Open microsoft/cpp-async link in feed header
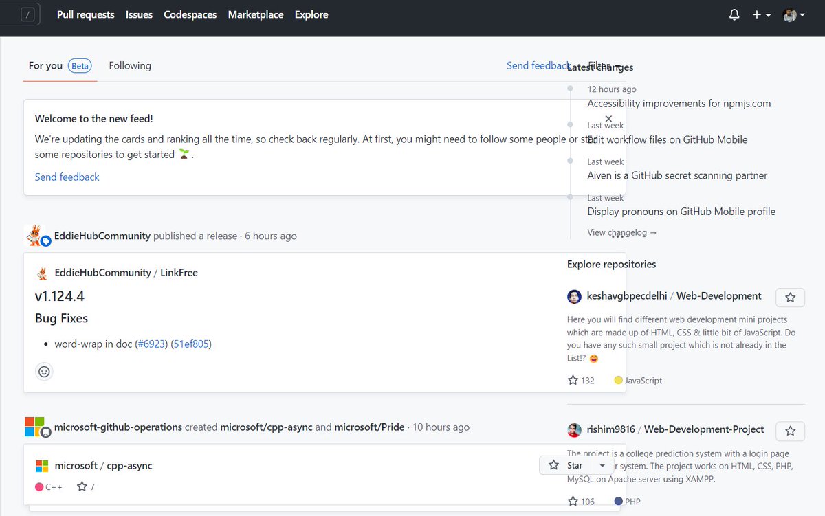 [x=266, y=427]
